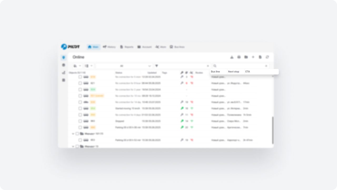Open the grouping dropdown next to 'All'

[89, 66]
